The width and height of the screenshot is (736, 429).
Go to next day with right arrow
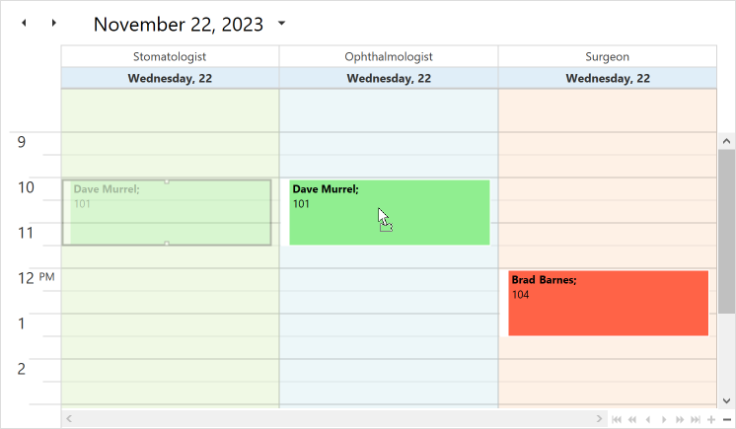pyautogui.click(x=53, y=23)
